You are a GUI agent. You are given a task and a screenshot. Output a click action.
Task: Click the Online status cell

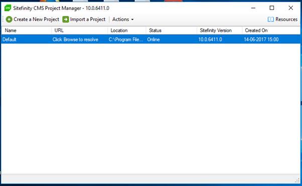pos(154,39)
